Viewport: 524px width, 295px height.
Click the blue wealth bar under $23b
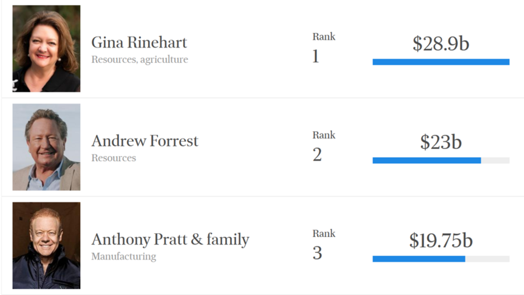click(x=427, y=160)
